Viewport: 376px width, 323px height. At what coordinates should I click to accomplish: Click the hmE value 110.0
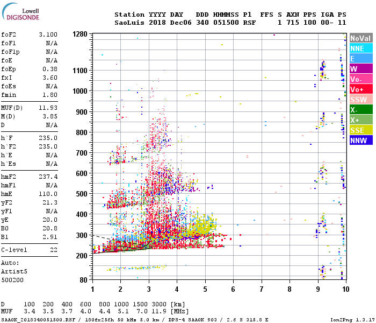[48, 194]
